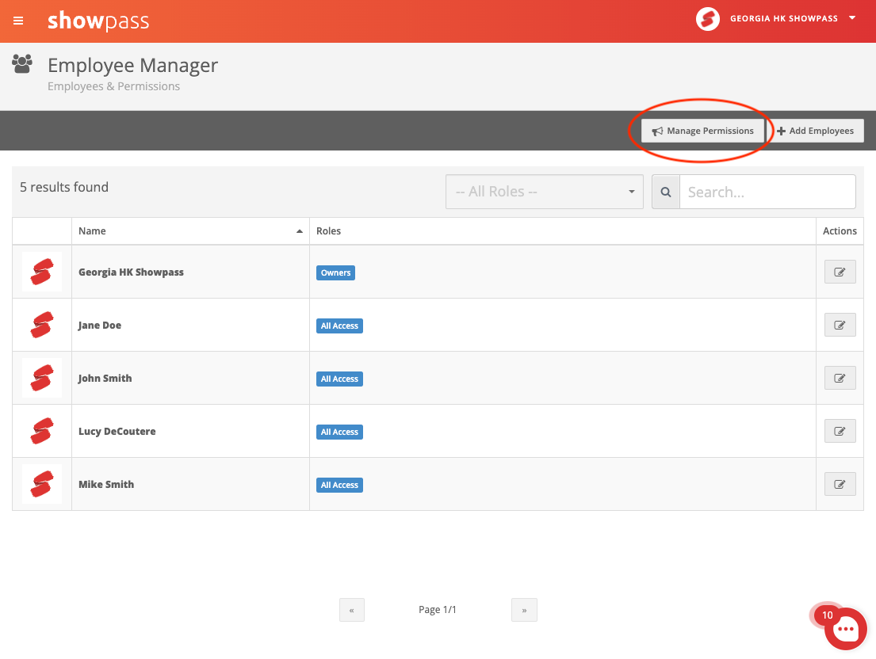Open the hamburger navigation menu
Screen dimensions: 876x659
tap(18, 21)
